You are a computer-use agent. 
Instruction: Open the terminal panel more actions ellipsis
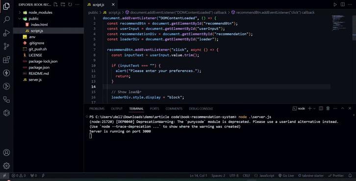point(335,109)
